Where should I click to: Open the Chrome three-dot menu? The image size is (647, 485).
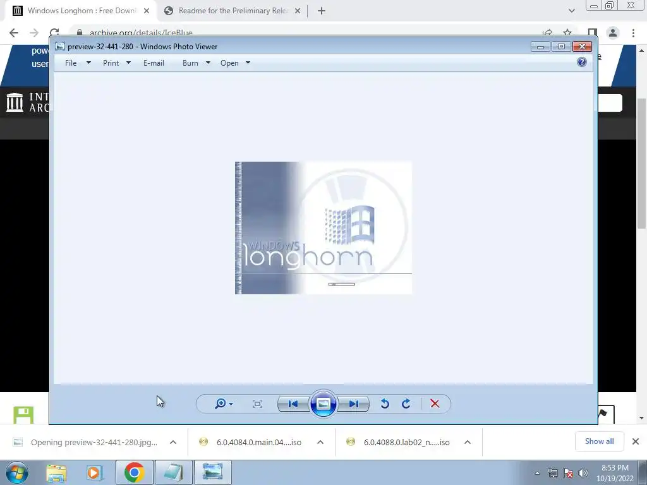(x=633, y=33)
